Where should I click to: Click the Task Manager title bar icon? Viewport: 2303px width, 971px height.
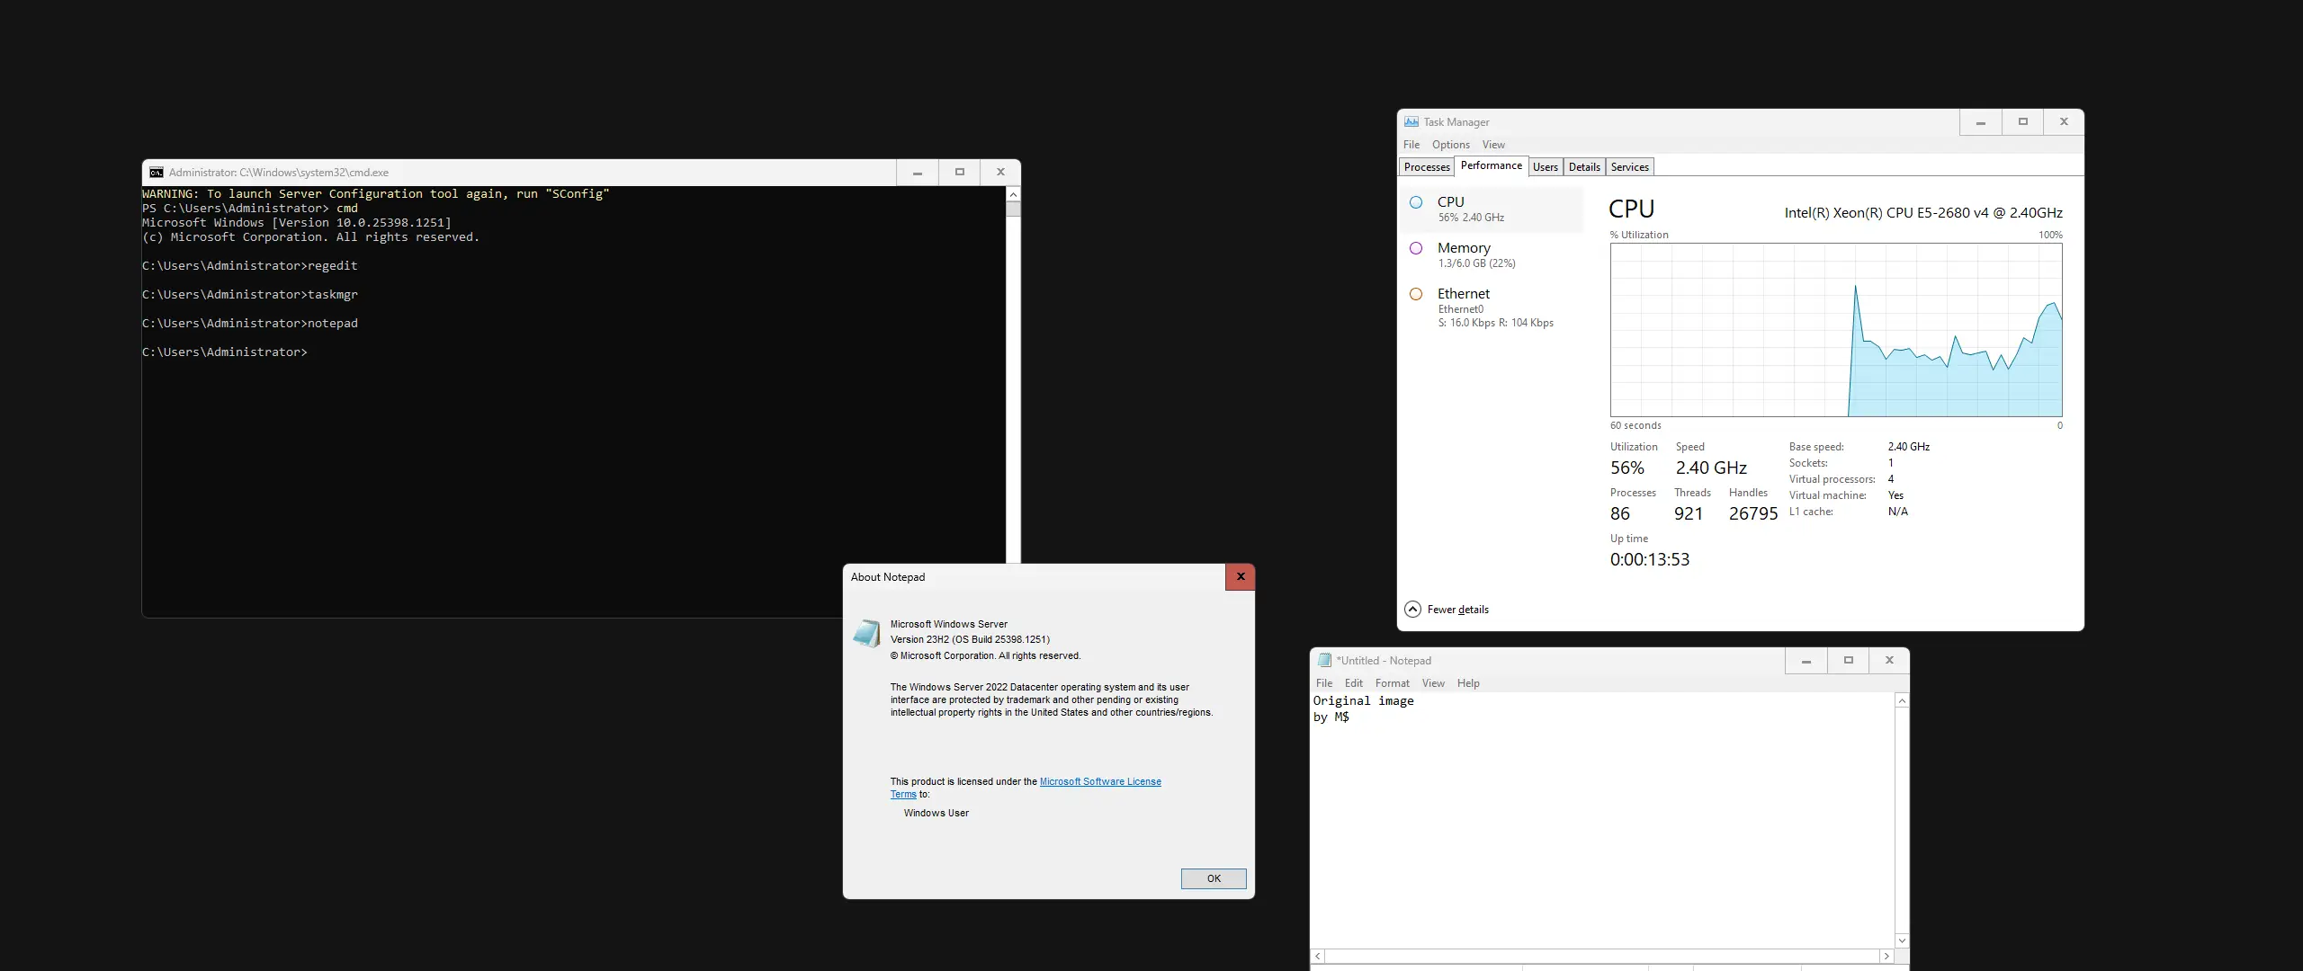pyautogui.click(x=1411, y=121)
